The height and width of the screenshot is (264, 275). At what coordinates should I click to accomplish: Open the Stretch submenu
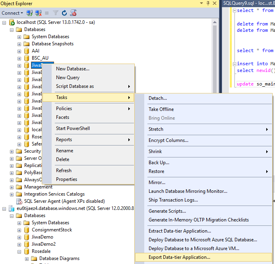203,129
